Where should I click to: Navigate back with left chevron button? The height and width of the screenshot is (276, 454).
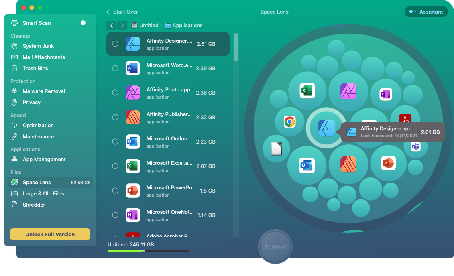pyautogui.click(x=112, y=26)
